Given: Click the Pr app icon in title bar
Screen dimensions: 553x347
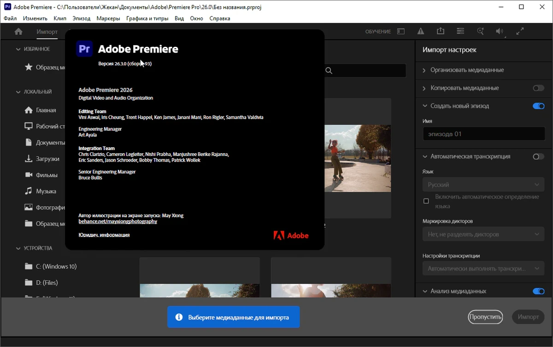Looking at the screenshot, I should coord(7,7).
